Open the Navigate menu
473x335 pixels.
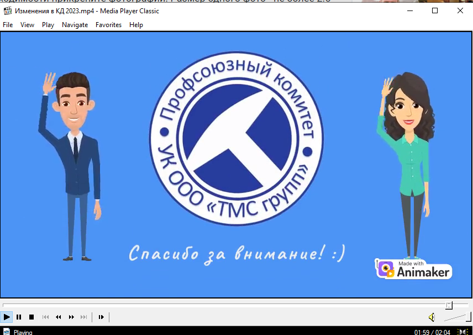75,24
